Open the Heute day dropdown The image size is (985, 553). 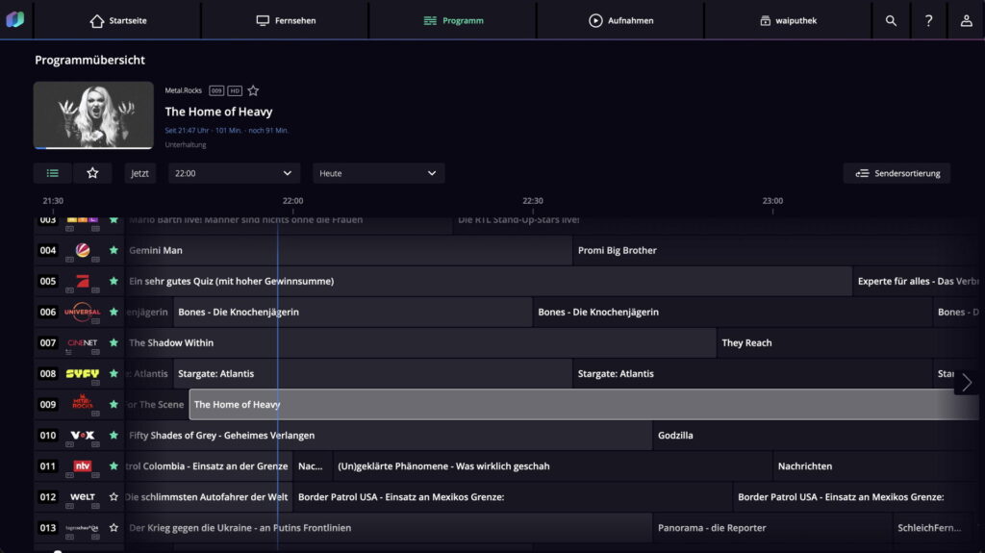(x=378, y=173)
